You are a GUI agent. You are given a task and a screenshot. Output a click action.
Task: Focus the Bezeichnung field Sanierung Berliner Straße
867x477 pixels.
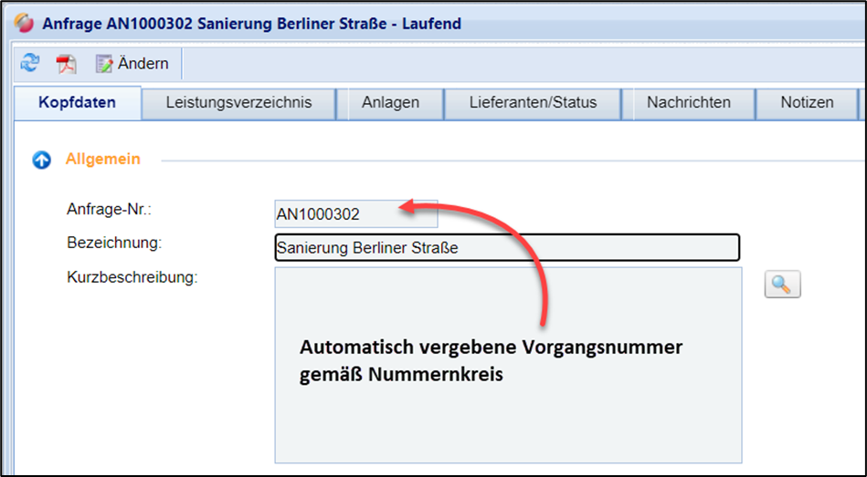tap(506, 248)
